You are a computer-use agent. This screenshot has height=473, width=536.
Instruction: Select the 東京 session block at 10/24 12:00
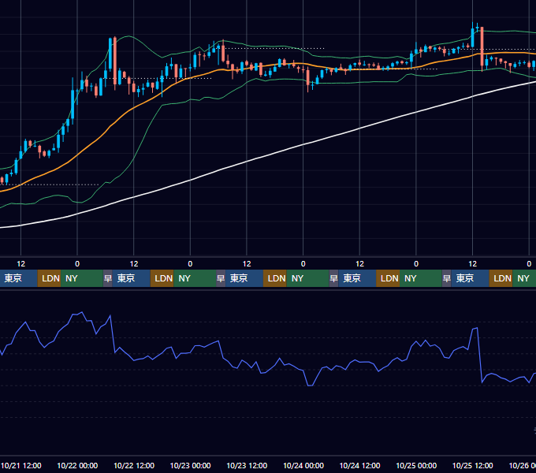pyautogui.click(x=357, y=278)
